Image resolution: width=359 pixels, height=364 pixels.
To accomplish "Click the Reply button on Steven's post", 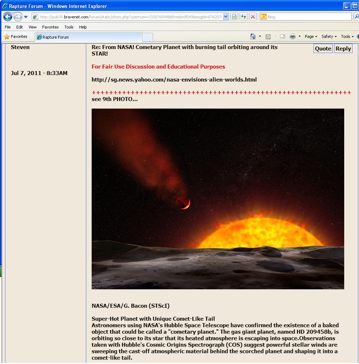I will (x=343, y=48).
